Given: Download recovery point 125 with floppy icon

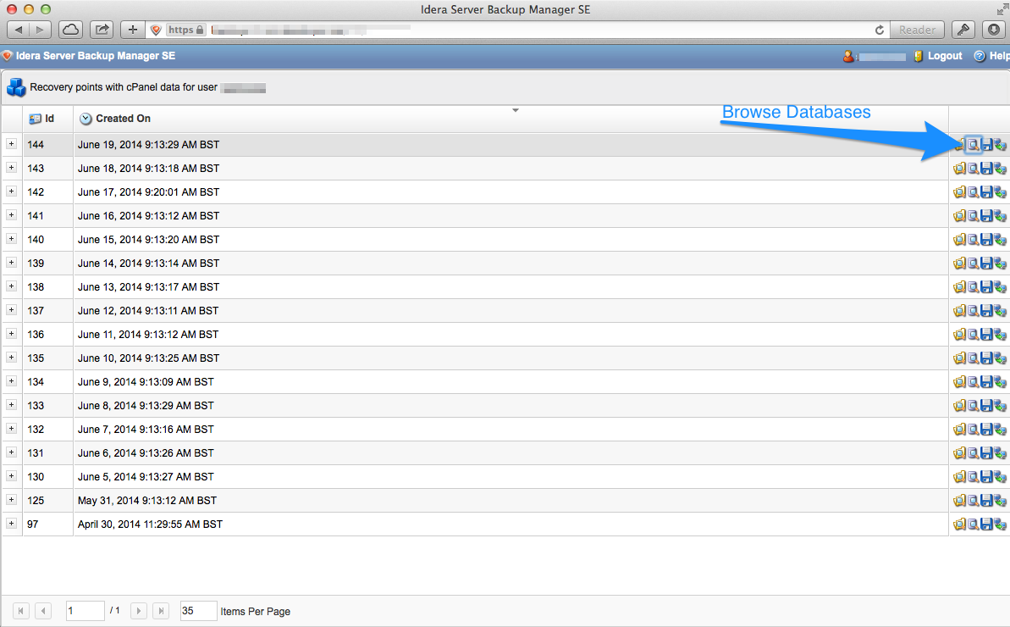Looking at the screenshot, I should click(987, 501).
